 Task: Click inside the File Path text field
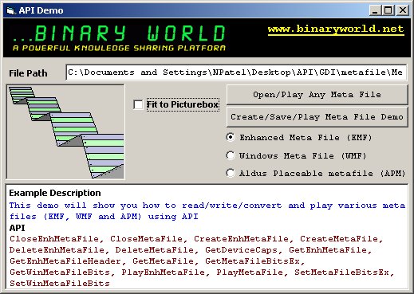[x=236, y=73]
